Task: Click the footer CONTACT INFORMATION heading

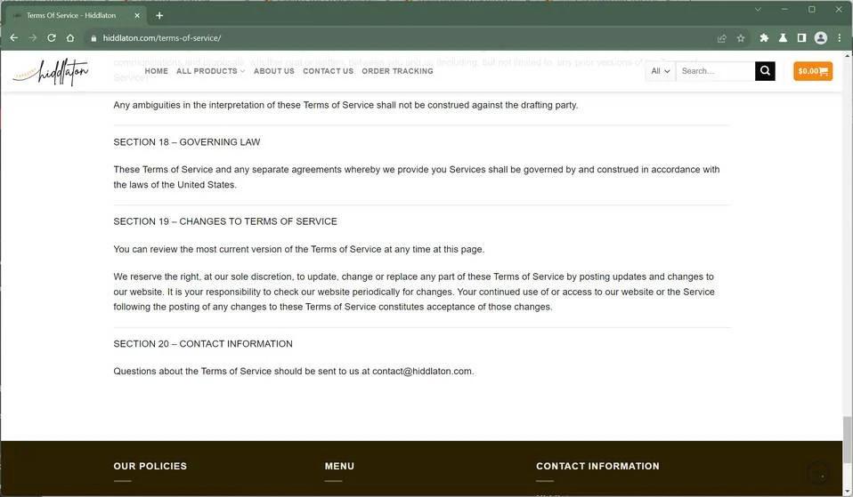Action: (x=597, y=466)
